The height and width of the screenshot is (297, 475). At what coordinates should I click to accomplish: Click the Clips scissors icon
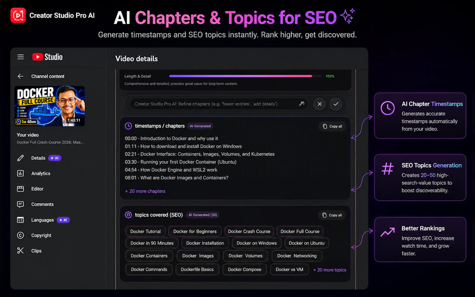20,251
